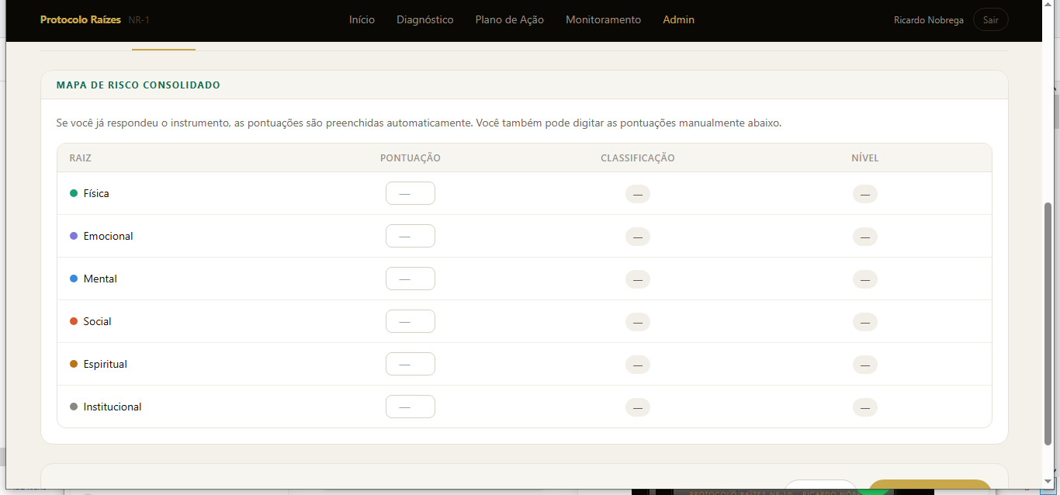Image resolution: width=1060 pixels, height=495 pixels.
Task: Click the Institucional nível badge
Action: click(864, 407)
